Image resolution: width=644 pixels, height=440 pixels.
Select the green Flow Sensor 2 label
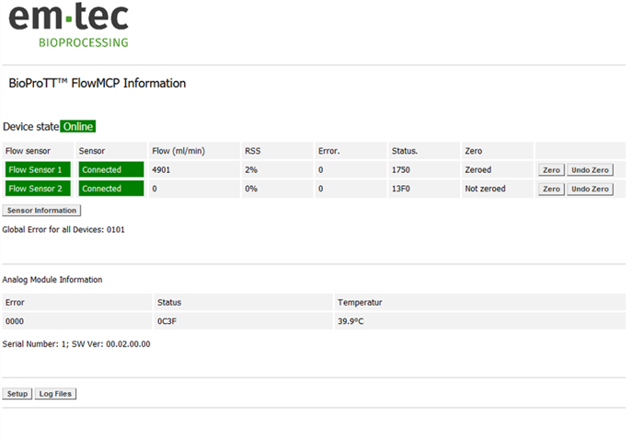tap(37, 189)
